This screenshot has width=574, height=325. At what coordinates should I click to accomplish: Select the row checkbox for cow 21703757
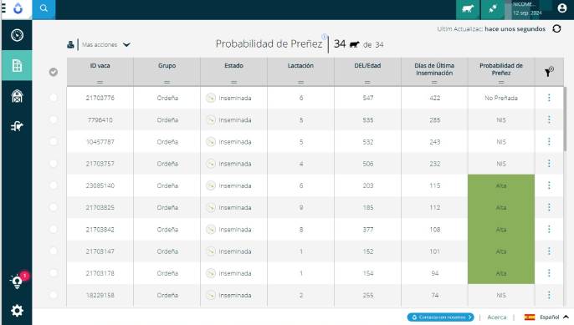(54, 164)
